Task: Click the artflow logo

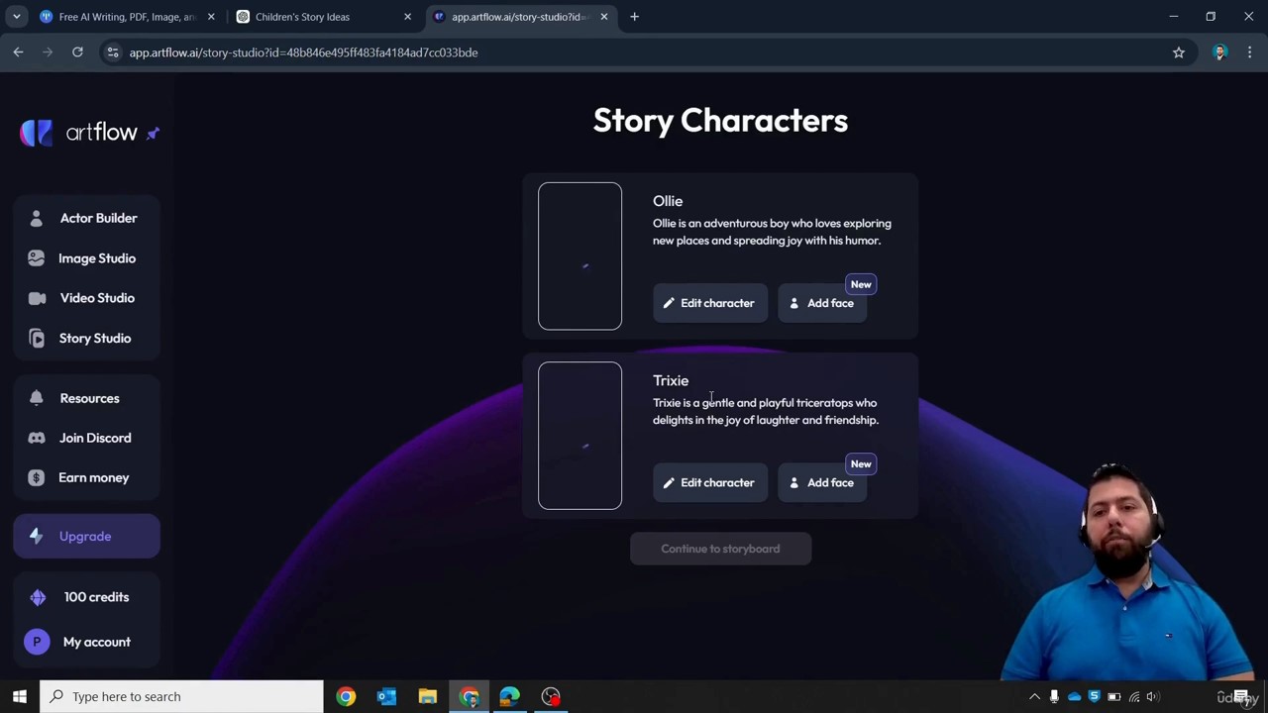Action: tap(78, 133)
